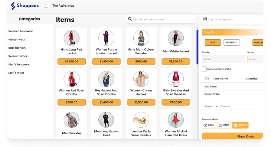Tick the Customer Having GST checkbox
Viewport: 271px width, 147px height.
click(x=204, y=69)
